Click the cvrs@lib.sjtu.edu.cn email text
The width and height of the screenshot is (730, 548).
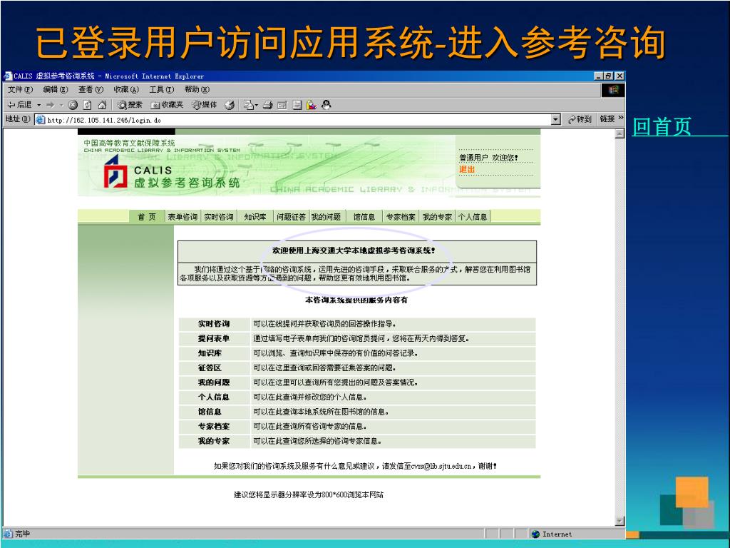point(441,466)
